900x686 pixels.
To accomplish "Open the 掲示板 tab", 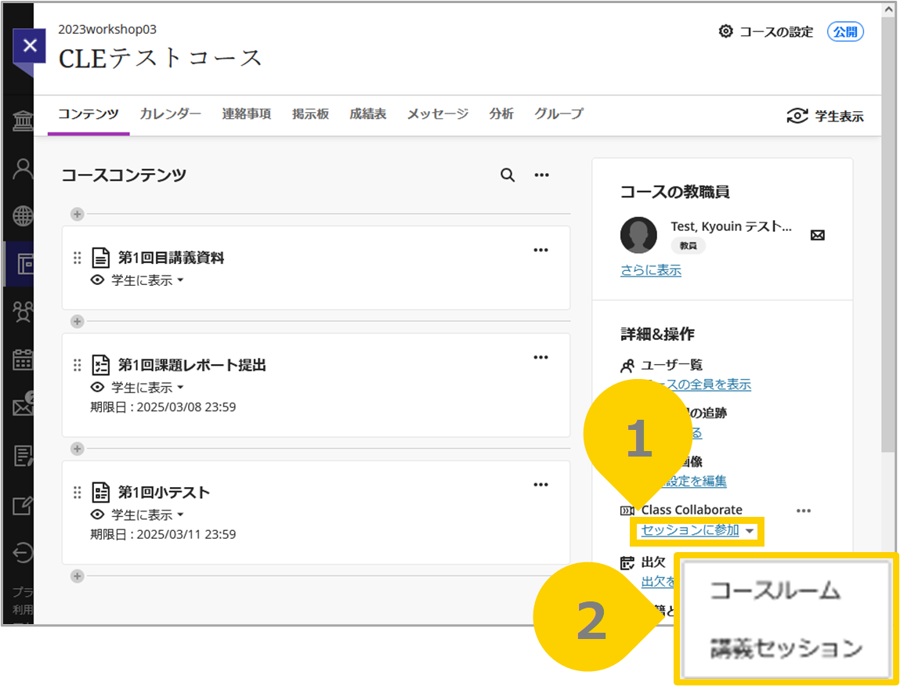I will pyautogui.click(x=310, y=114).
